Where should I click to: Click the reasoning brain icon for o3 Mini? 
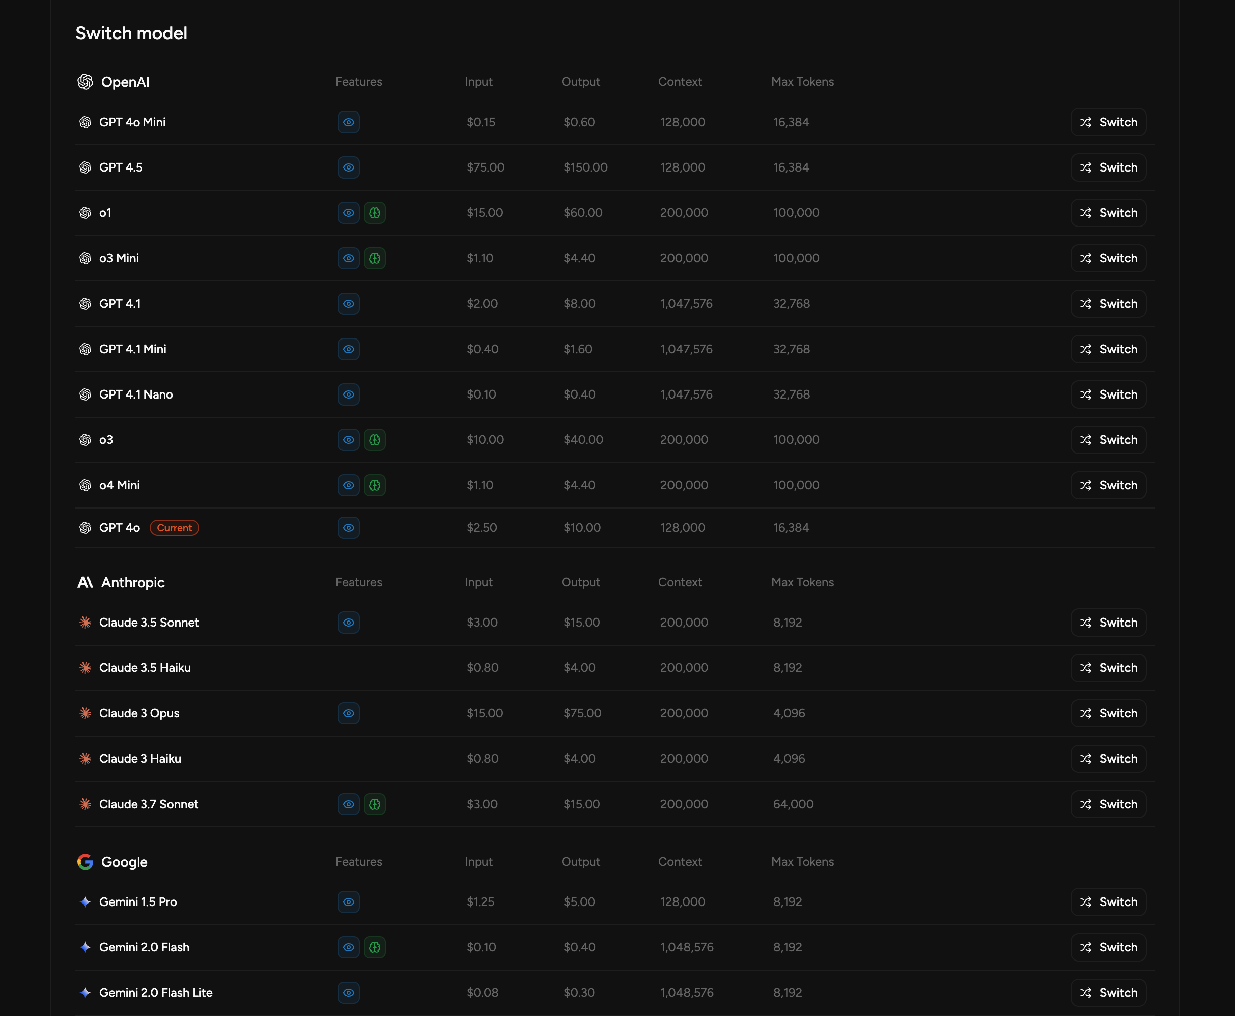point(375,258)
